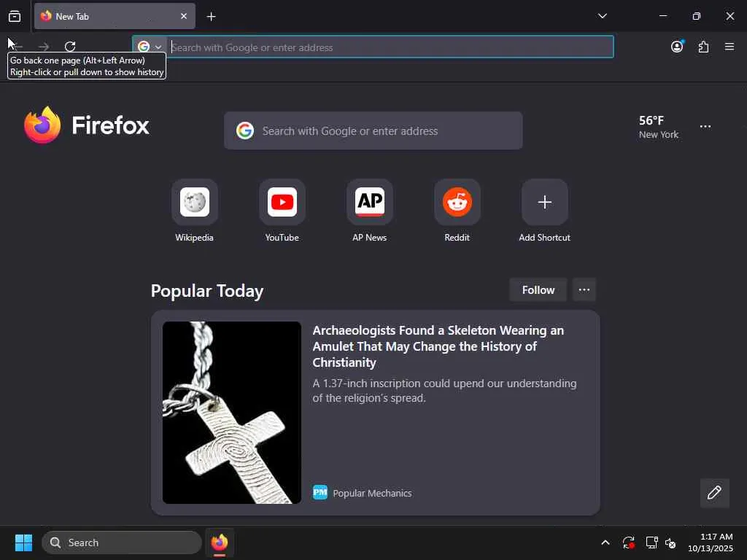Click the sync update tray icon
This screenshot has width=747, height=560.
click(x=628, y=542)
